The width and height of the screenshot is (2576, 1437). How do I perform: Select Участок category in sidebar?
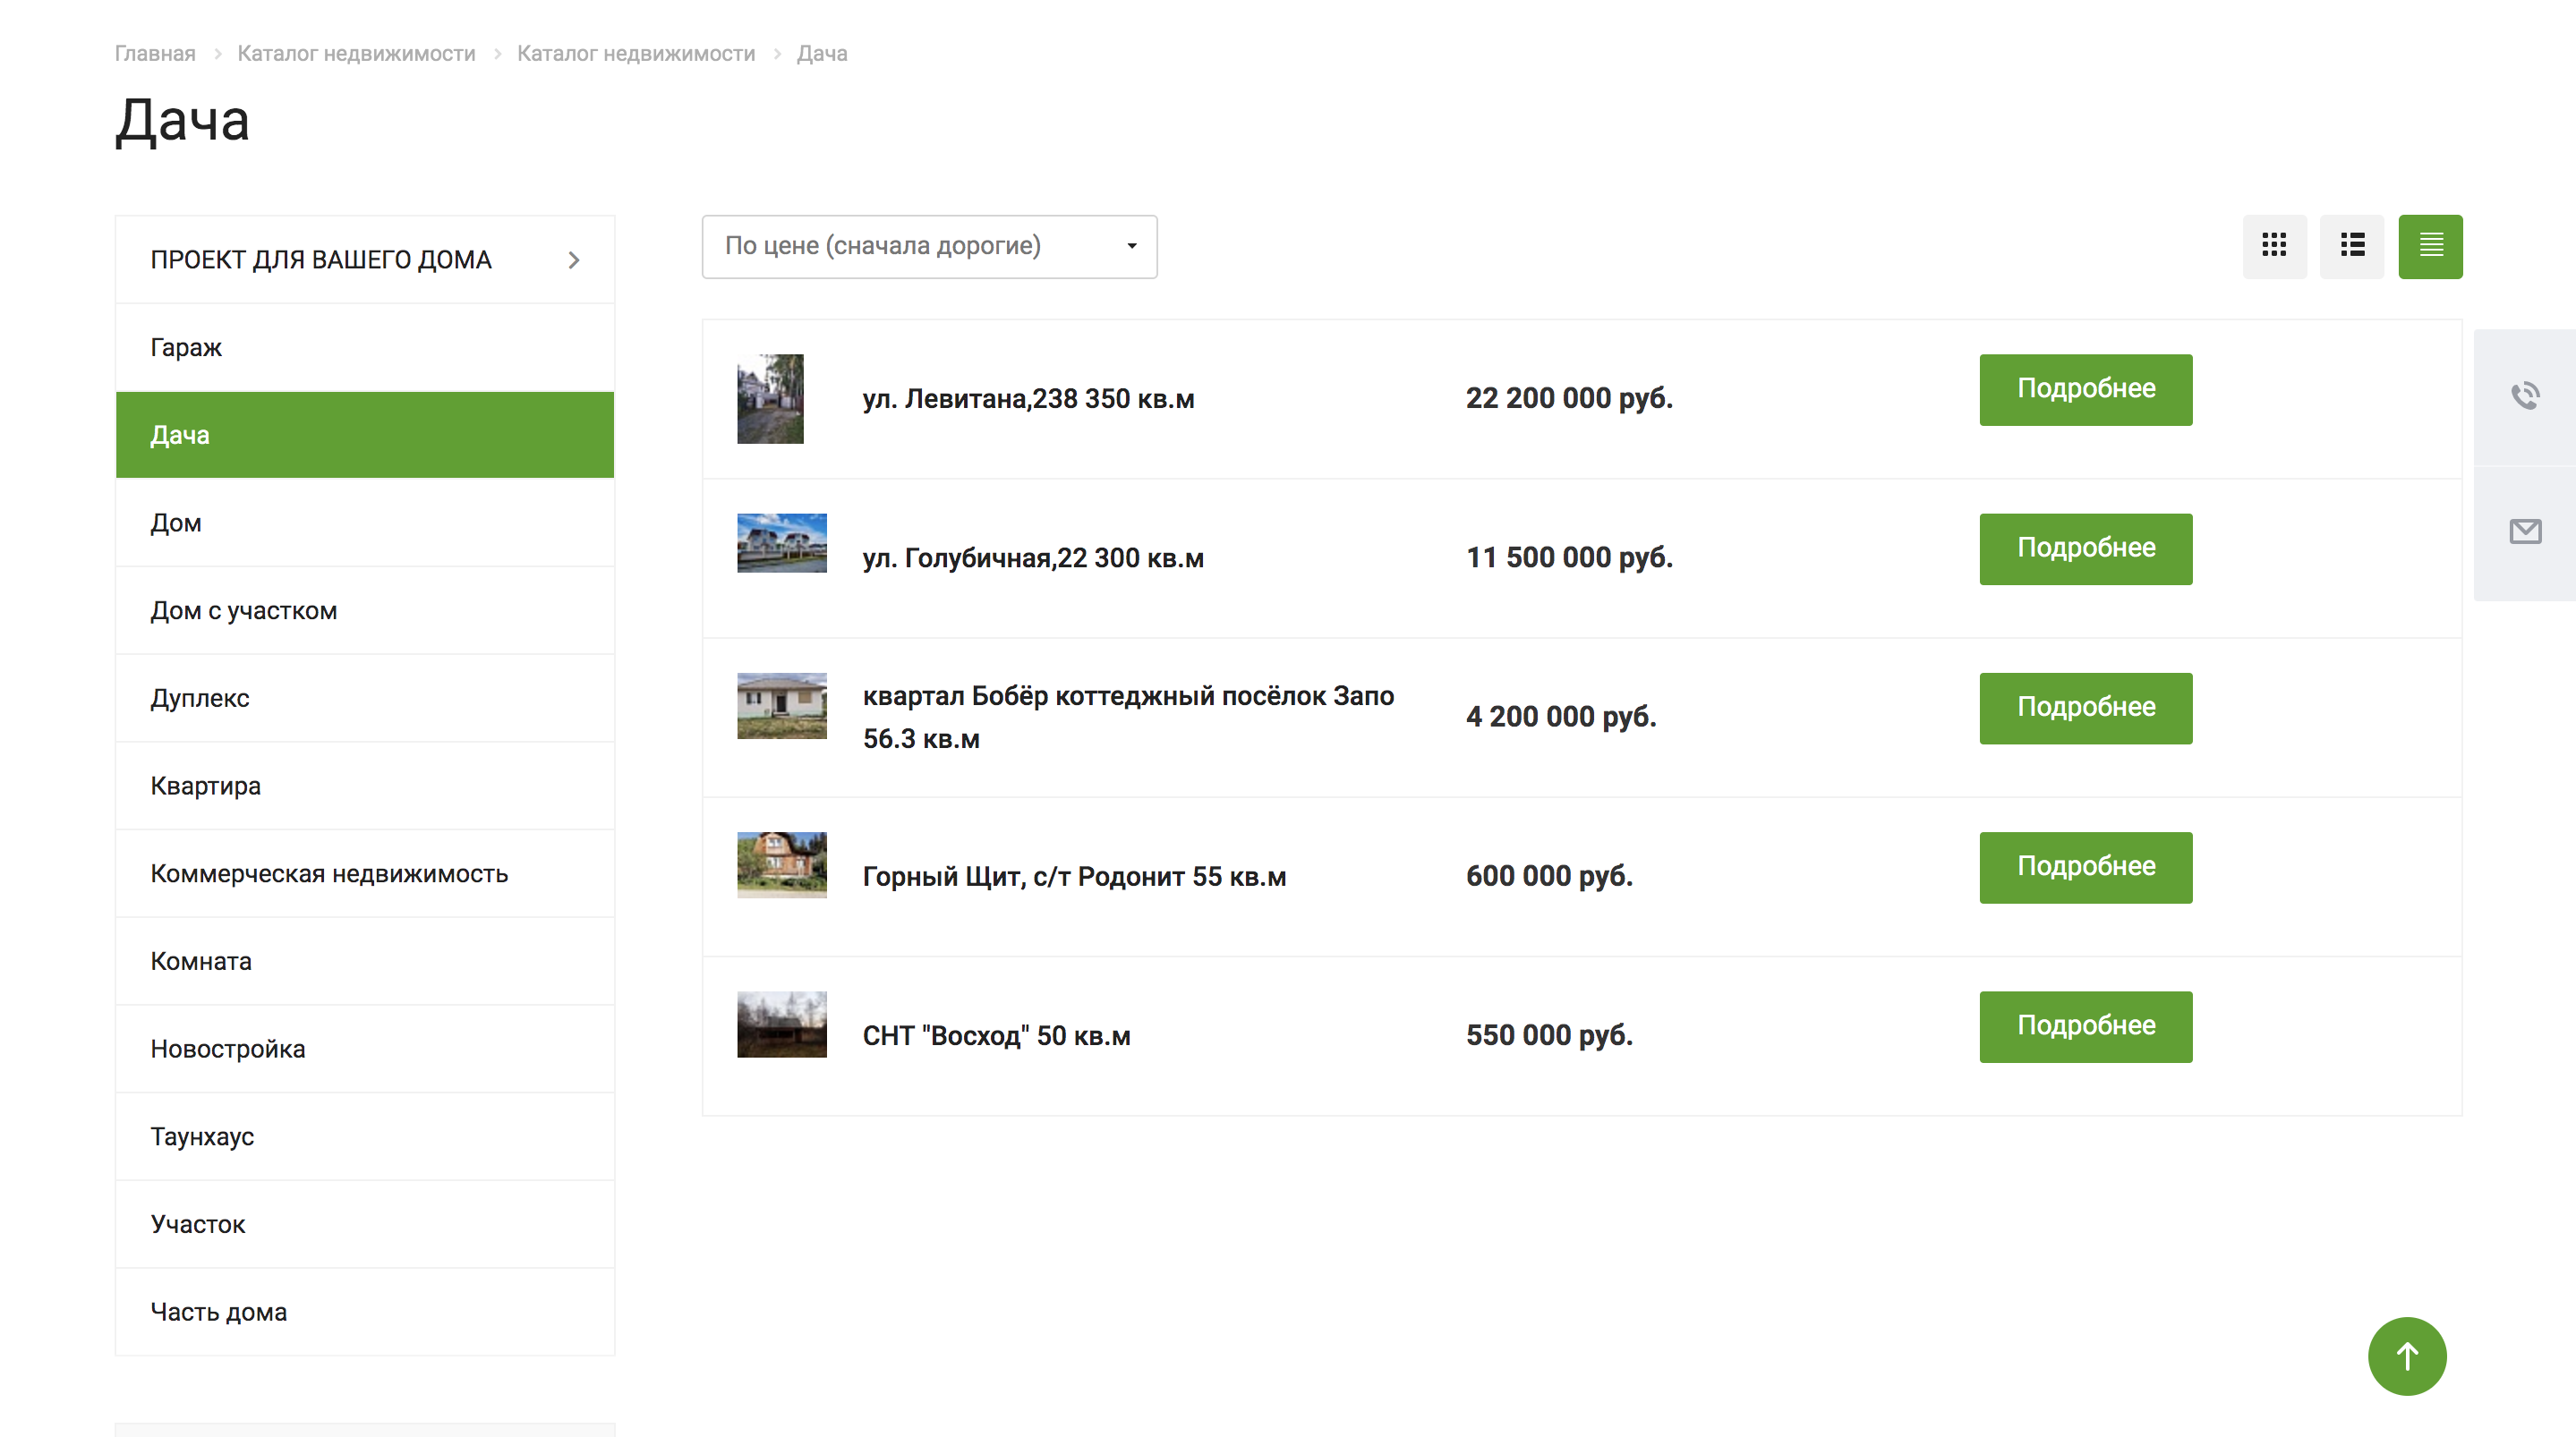[198, 1224]
